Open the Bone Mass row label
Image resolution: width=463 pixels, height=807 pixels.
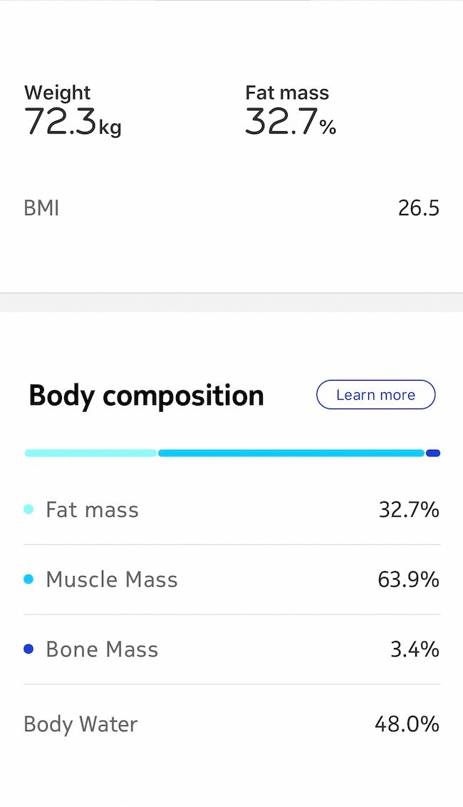click(x=102, y=649)
